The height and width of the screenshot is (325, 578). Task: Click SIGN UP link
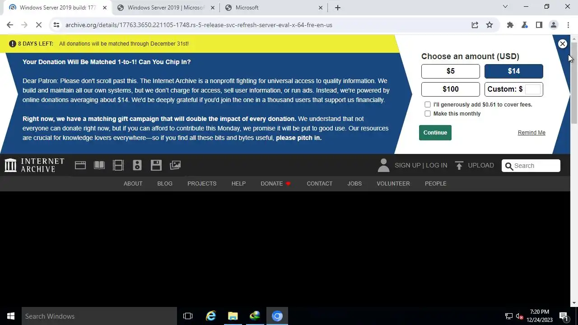[407, 165]
